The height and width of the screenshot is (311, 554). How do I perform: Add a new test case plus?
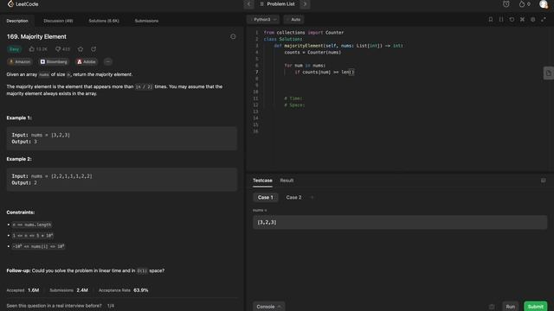point(312,198)
